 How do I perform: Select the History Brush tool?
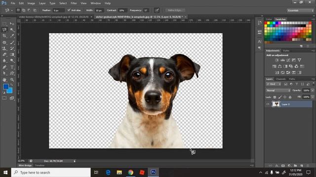click(12, 48)
